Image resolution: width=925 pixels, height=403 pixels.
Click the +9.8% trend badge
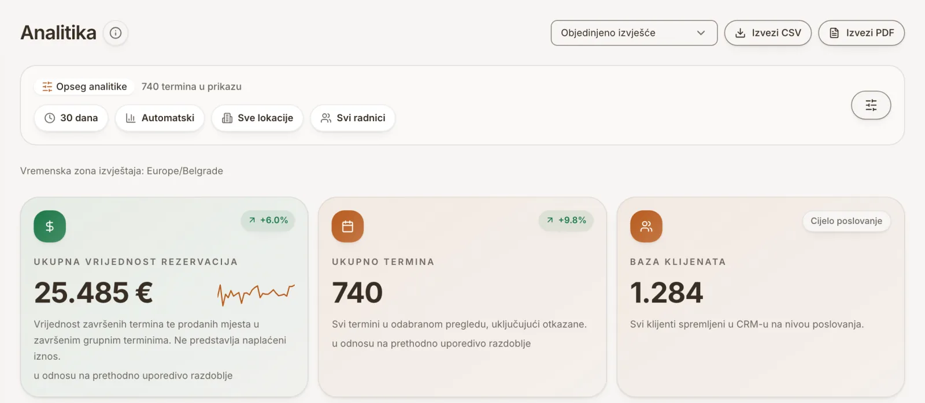567,220
